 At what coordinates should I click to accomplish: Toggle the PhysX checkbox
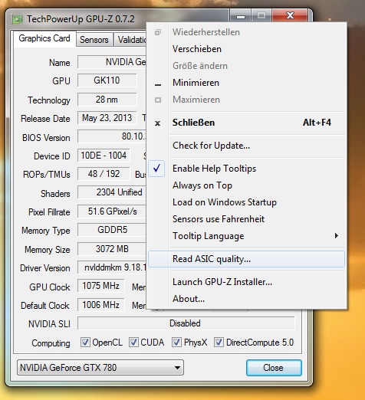(x=176, y=342)
